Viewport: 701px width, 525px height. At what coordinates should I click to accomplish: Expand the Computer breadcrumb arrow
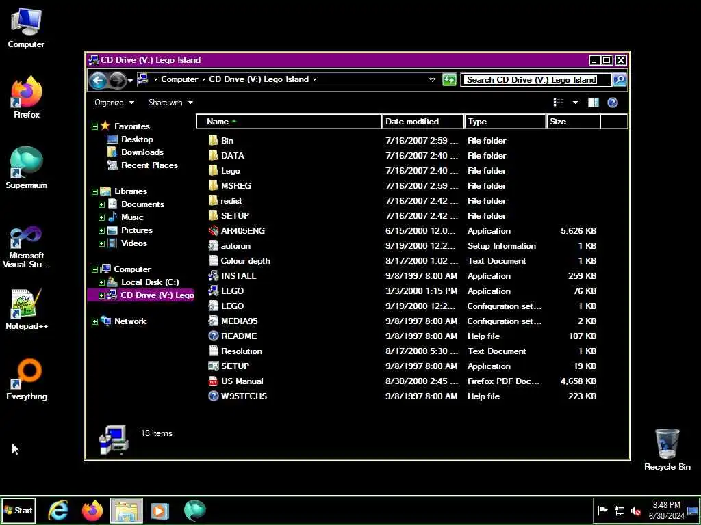pos(203,79)
